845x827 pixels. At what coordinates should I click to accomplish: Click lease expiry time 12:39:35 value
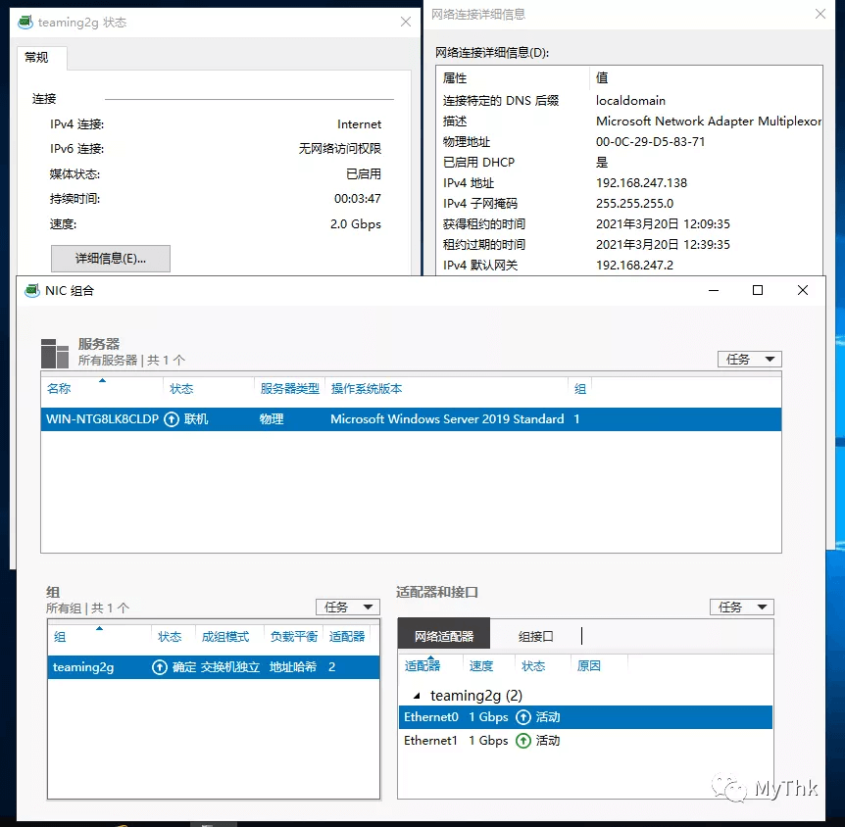coord(663,245)
